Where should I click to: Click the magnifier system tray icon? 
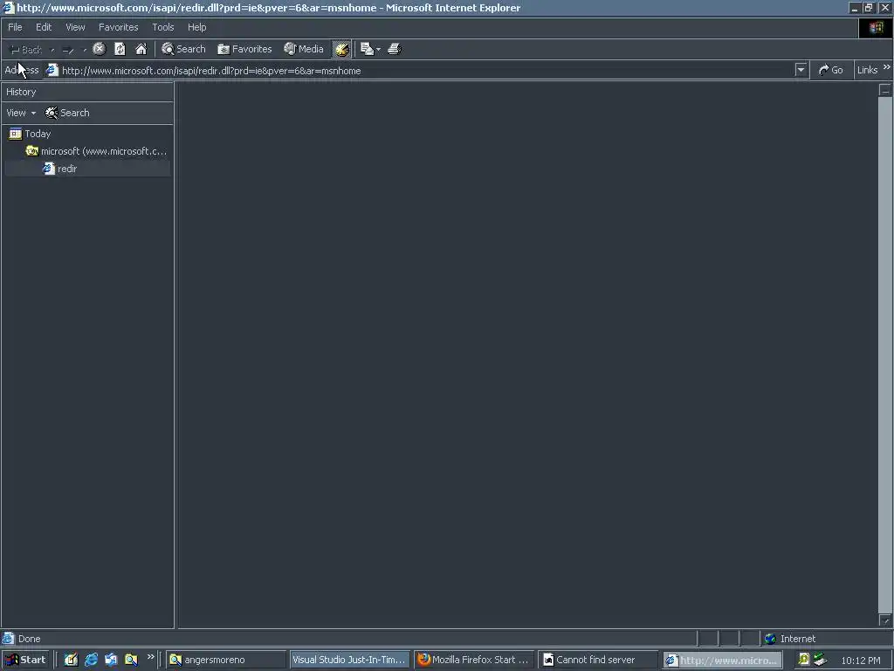[803, 660]
